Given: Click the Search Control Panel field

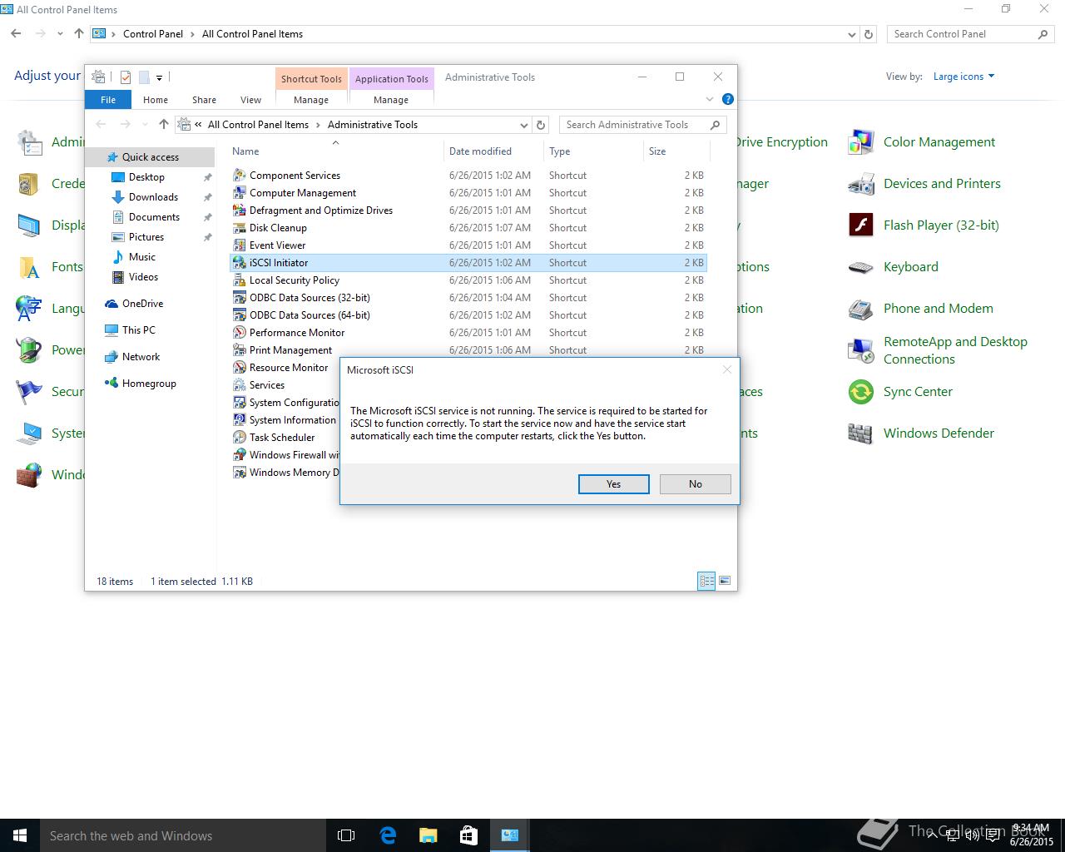Looking at the screenshot, I should pyautogui.click(x=970, y=34).
